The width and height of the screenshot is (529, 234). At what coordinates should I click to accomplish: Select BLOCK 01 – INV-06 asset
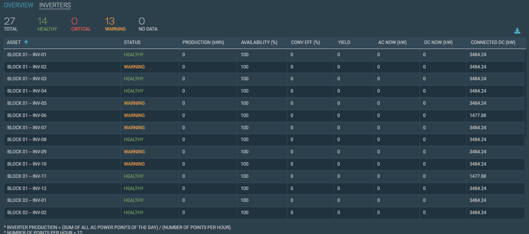click(27, 115)
